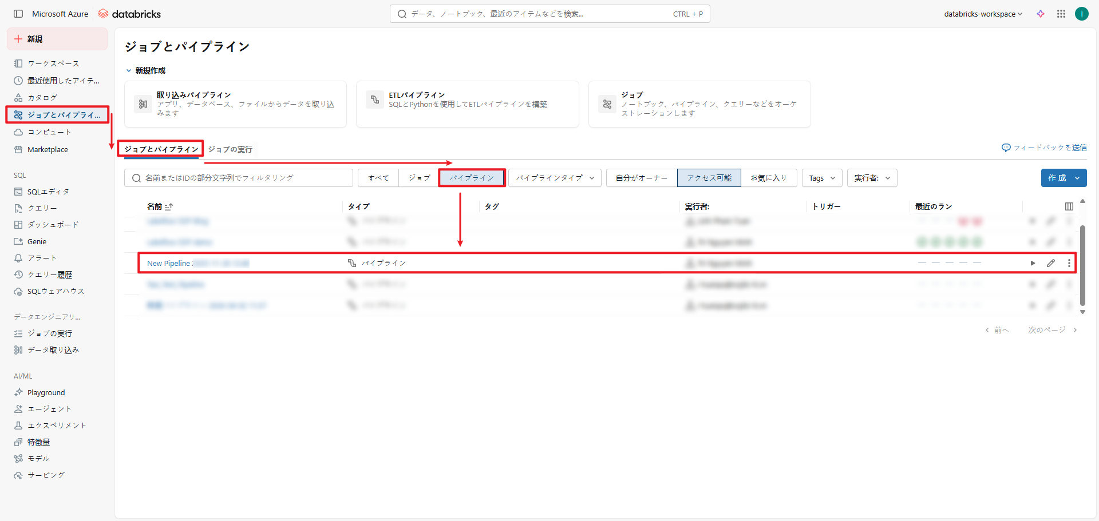Viewport: 1099px width, 521px height.
Task: Open the column settings icon in table header
Action: 1069,206
